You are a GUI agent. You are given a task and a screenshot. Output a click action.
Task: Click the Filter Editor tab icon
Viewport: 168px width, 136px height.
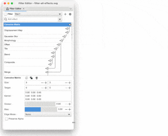click(x=7, y=9)
